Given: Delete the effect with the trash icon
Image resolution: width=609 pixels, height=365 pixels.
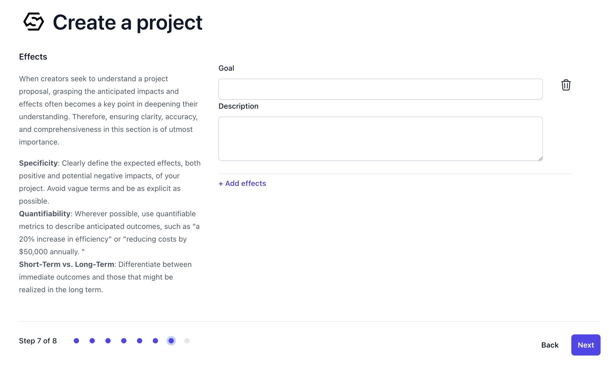Looking at the screenshot, I should point(566,85).
